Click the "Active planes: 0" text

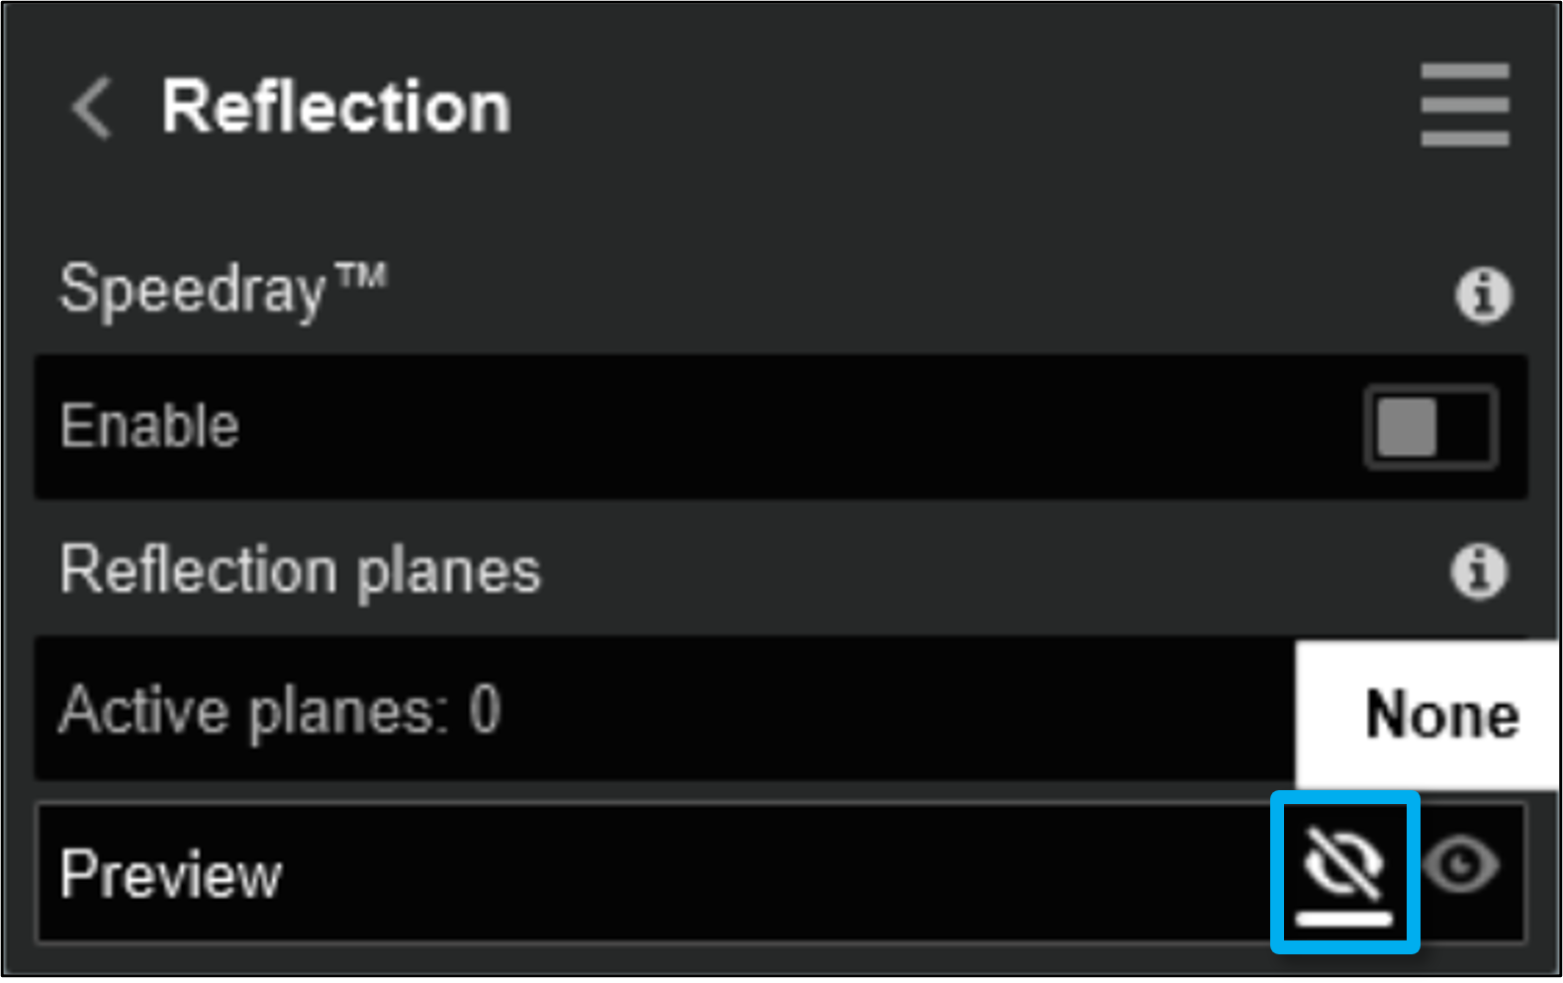click(280, 710)
